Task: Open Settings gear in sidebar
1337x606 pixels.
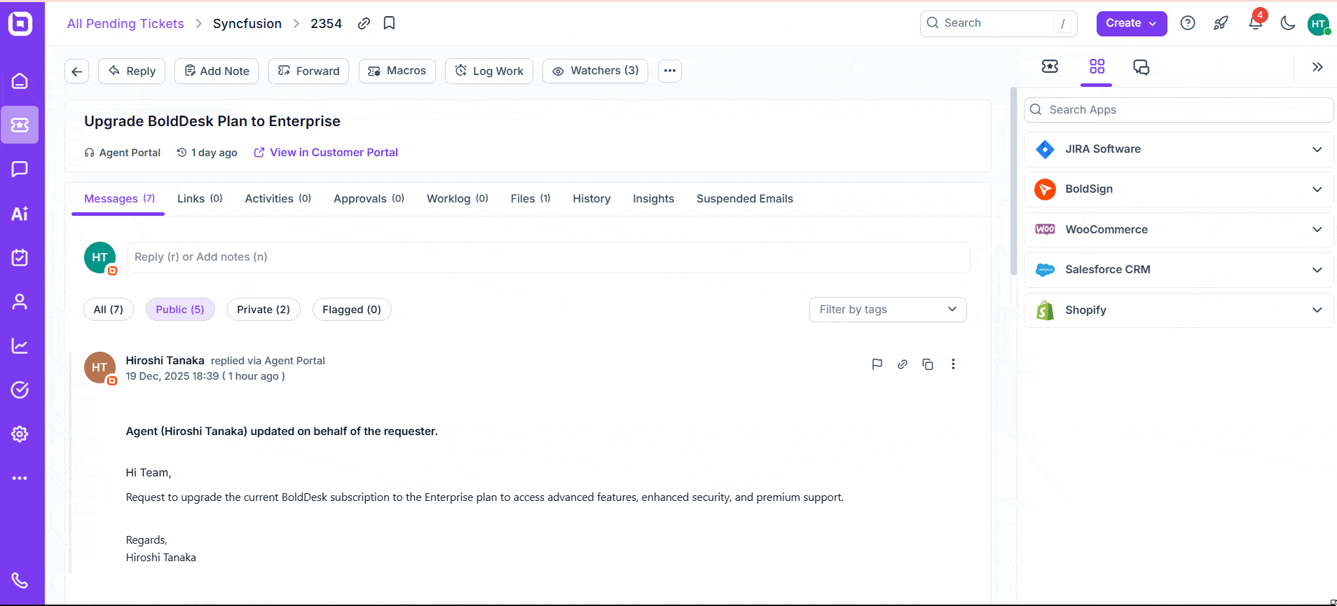Action: pyautogui.click(x=20, y=434)
